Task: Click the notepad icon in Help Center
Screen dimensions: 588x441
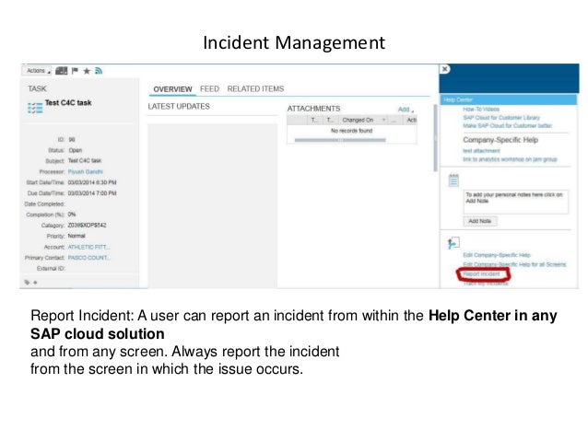Action: (x=453, y=180)
